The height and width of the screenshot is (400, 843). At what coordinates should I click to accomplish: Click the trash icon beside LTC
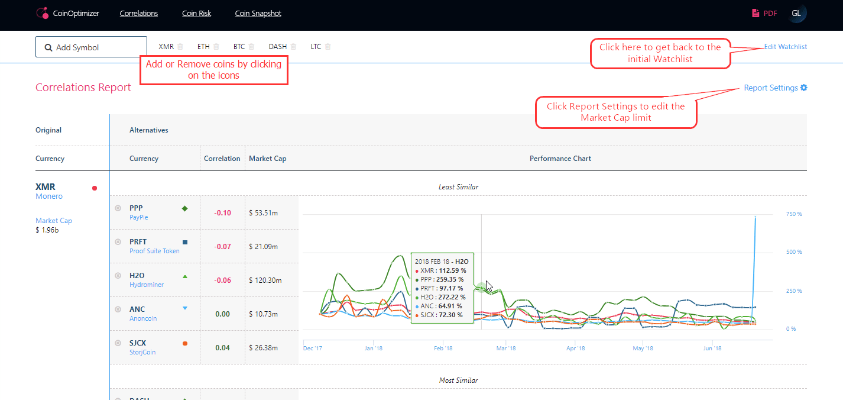tap(328, 47)
